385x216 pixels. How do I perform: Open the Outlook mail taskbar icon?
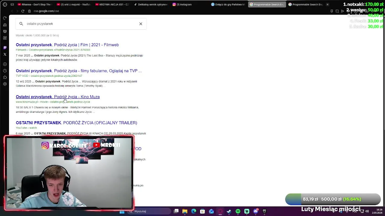[211, 211]
